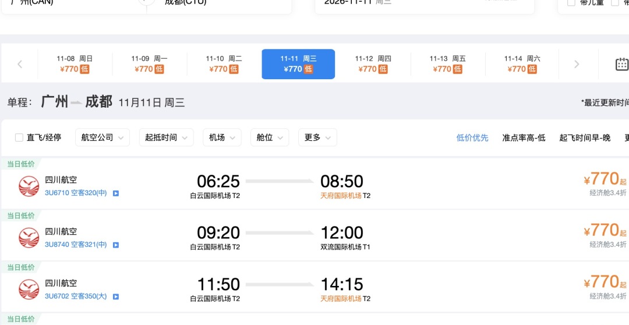Expand the 舱位 cabin dropdown

point(270,137)
